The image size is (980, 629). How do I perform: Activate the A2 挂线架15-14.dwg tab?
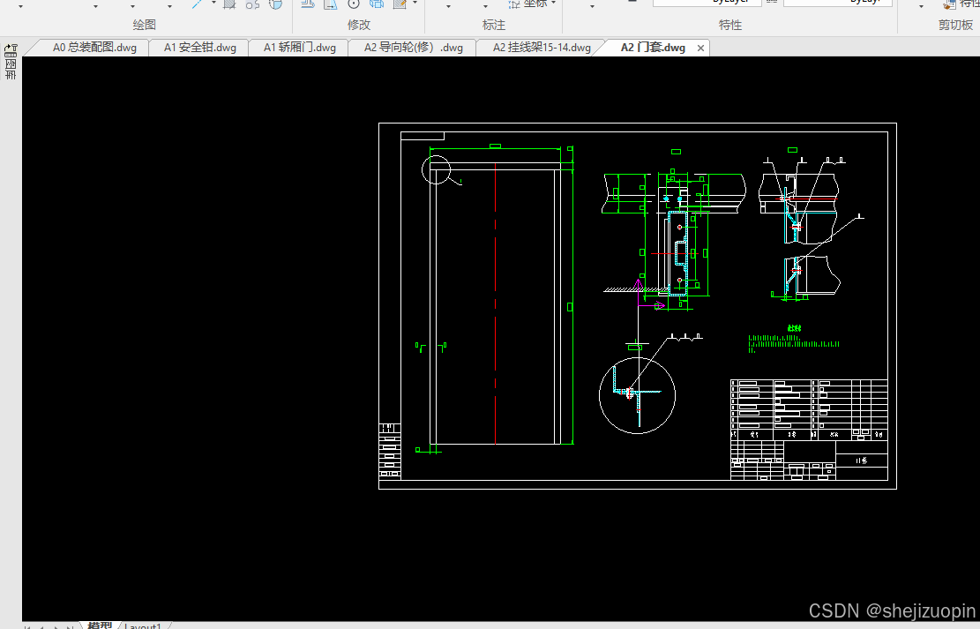[x=542, y=48]
